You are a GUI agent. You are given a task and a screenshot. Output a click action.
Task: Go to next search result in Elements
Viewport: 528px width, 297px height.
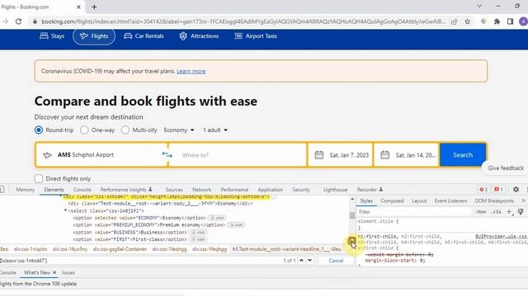[309, 261]
